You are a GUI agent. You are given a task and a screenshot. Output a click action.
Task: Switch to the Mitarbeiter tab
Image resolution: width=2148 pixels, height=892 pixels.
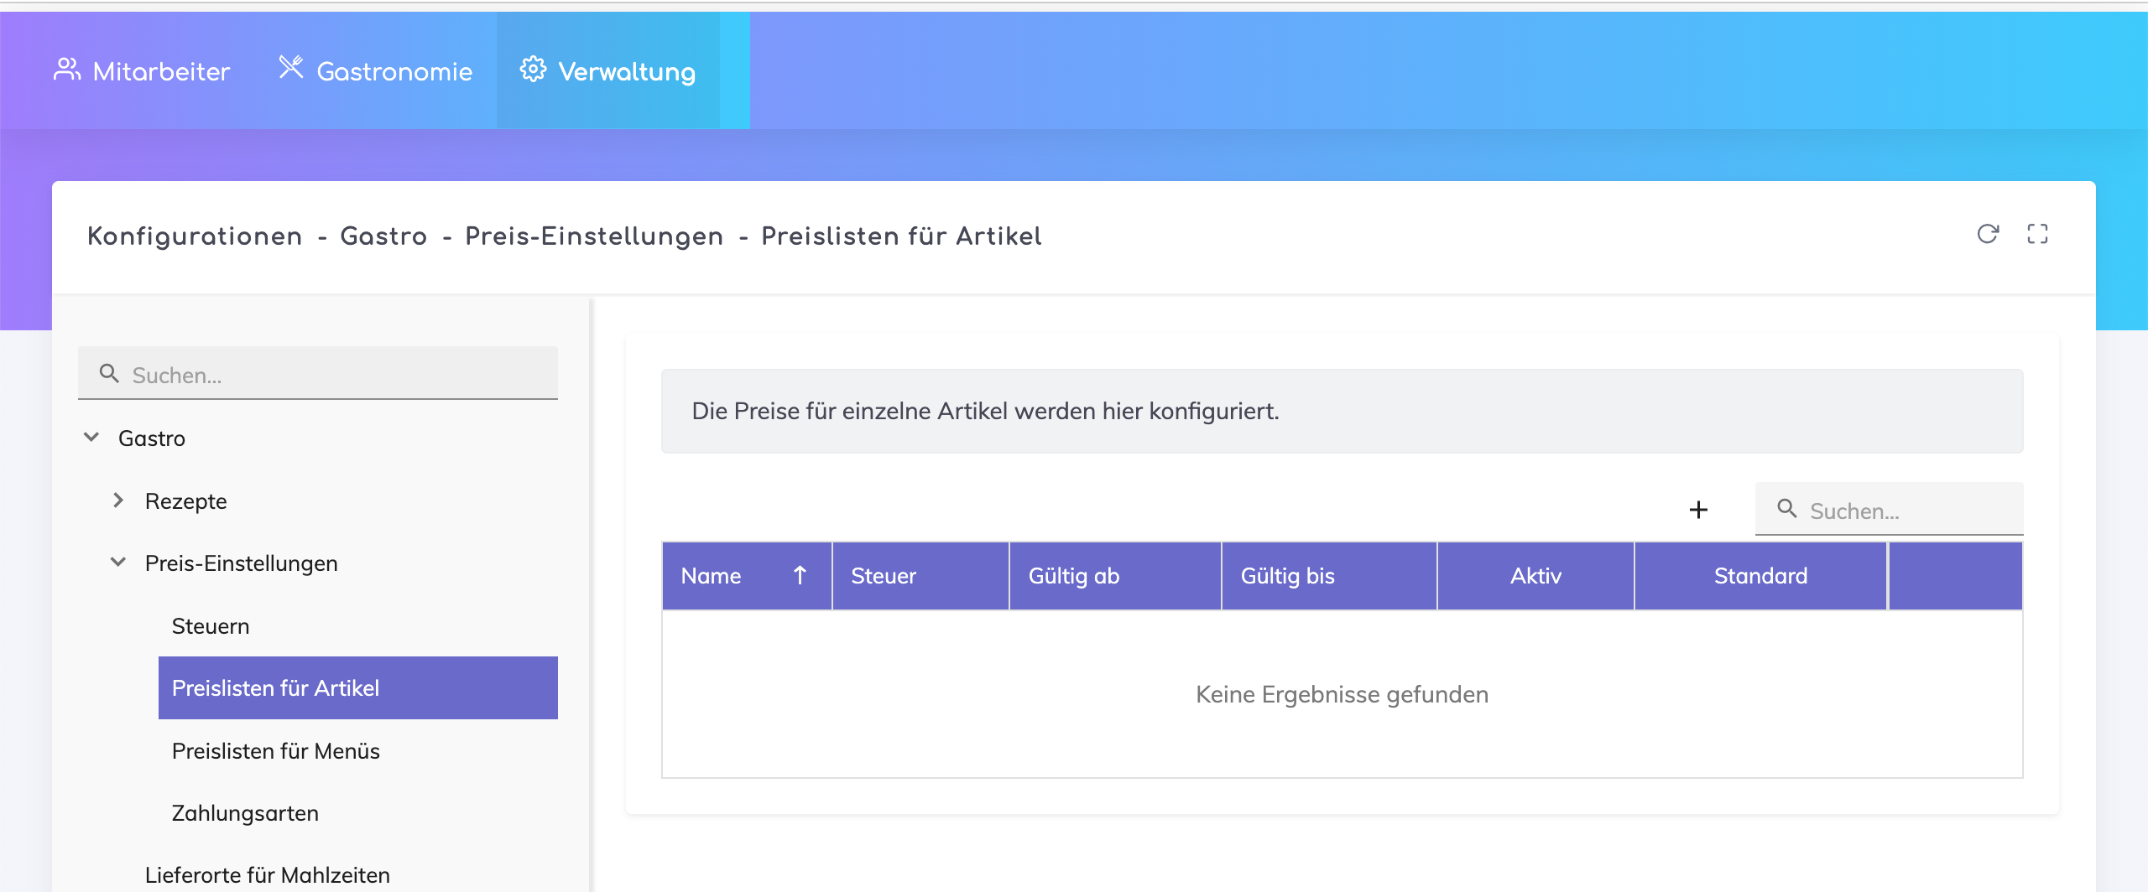click(143, 70)
